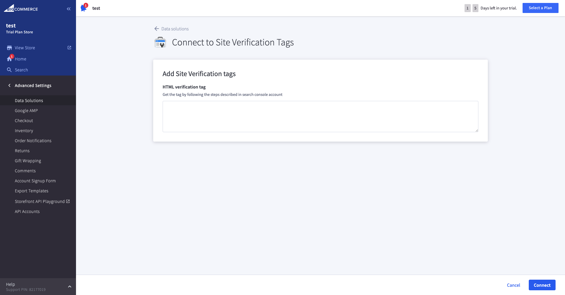Click the Support PIN text
This screenshot has width=565, height=295.
26,290
